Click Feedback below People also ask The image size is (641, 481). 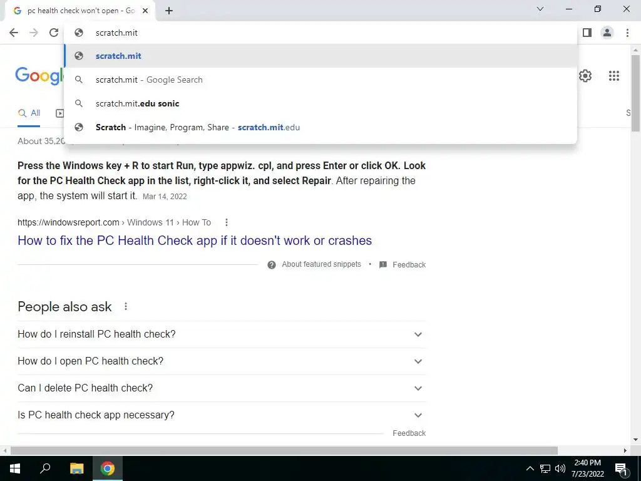tap(409, 433)
